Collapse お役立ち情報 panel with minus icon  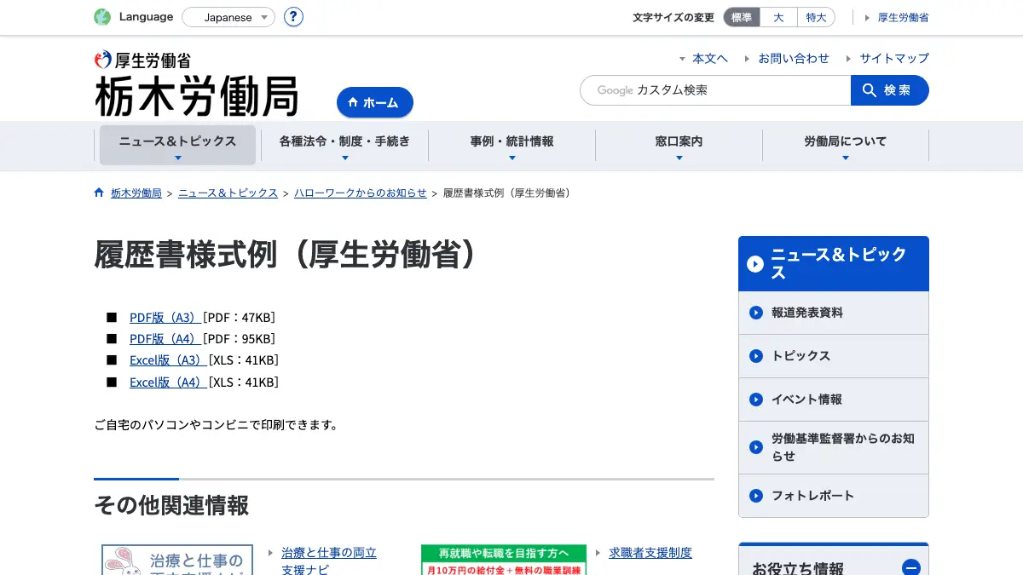coord(910,568)
